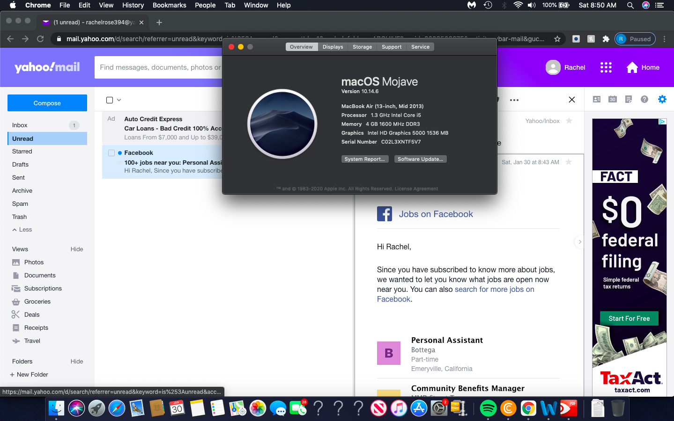
Task: Open the Chrome Extensions puzzle icon
Action: click(x=606, y=39)
